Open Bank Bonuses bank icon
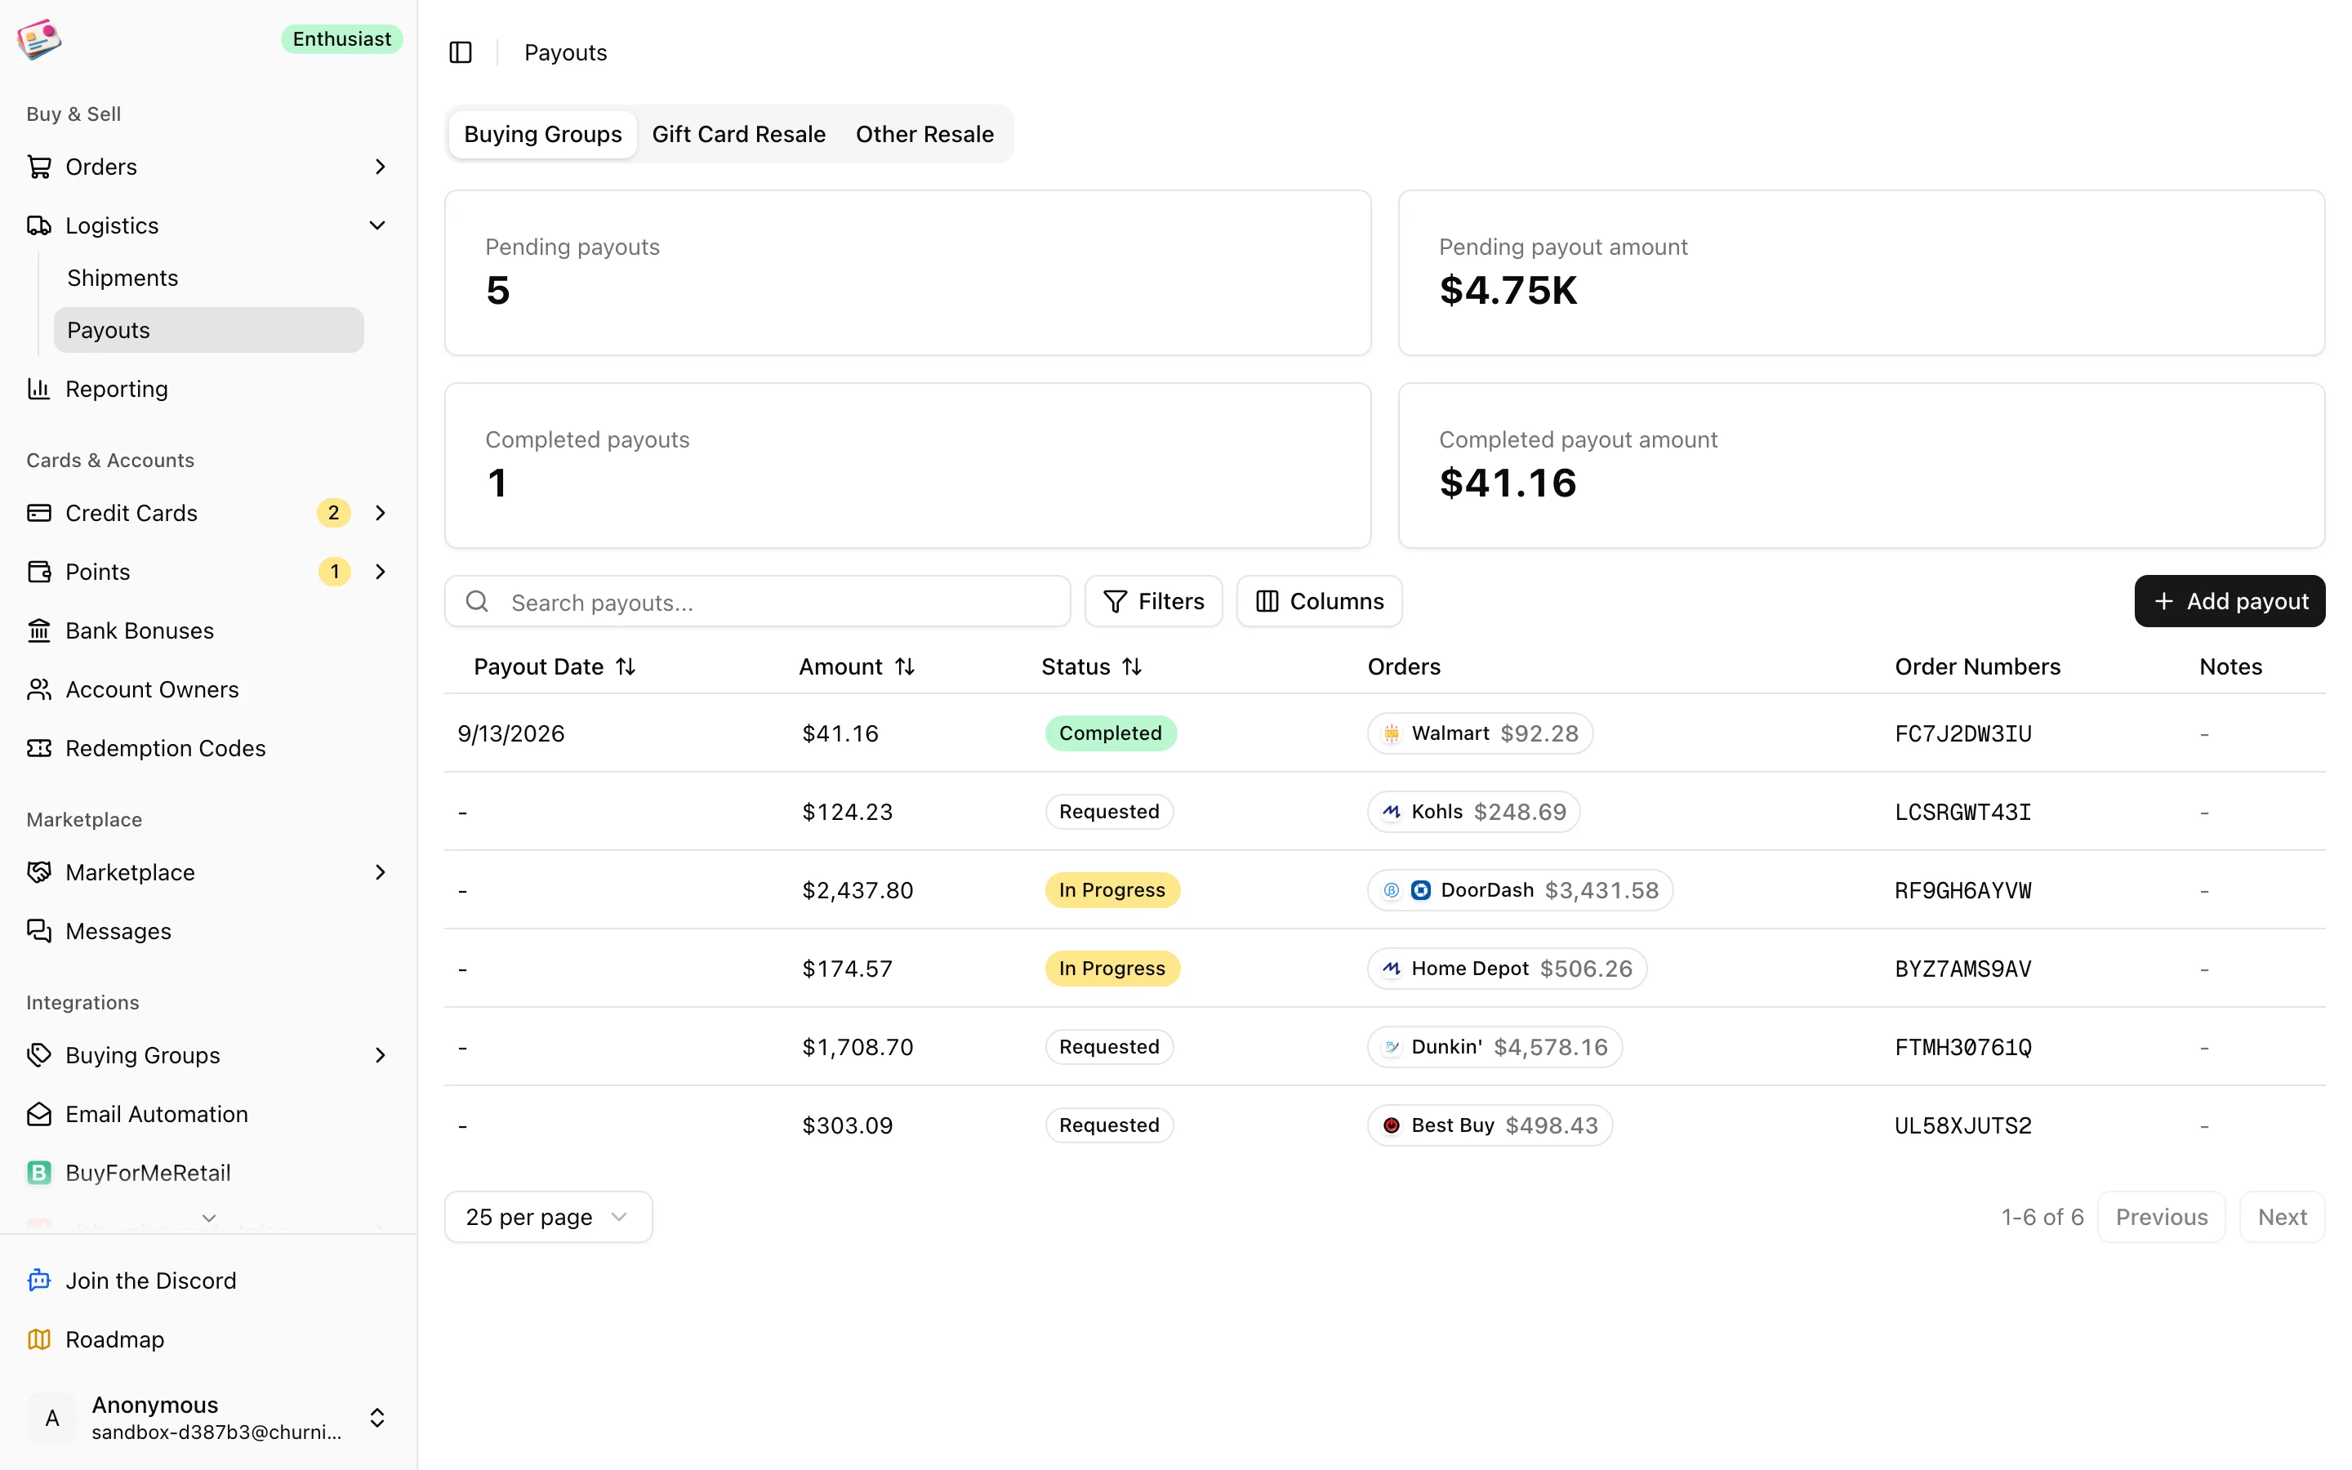Viewport: 2352px width, 1470px height. tap(39, 631)
